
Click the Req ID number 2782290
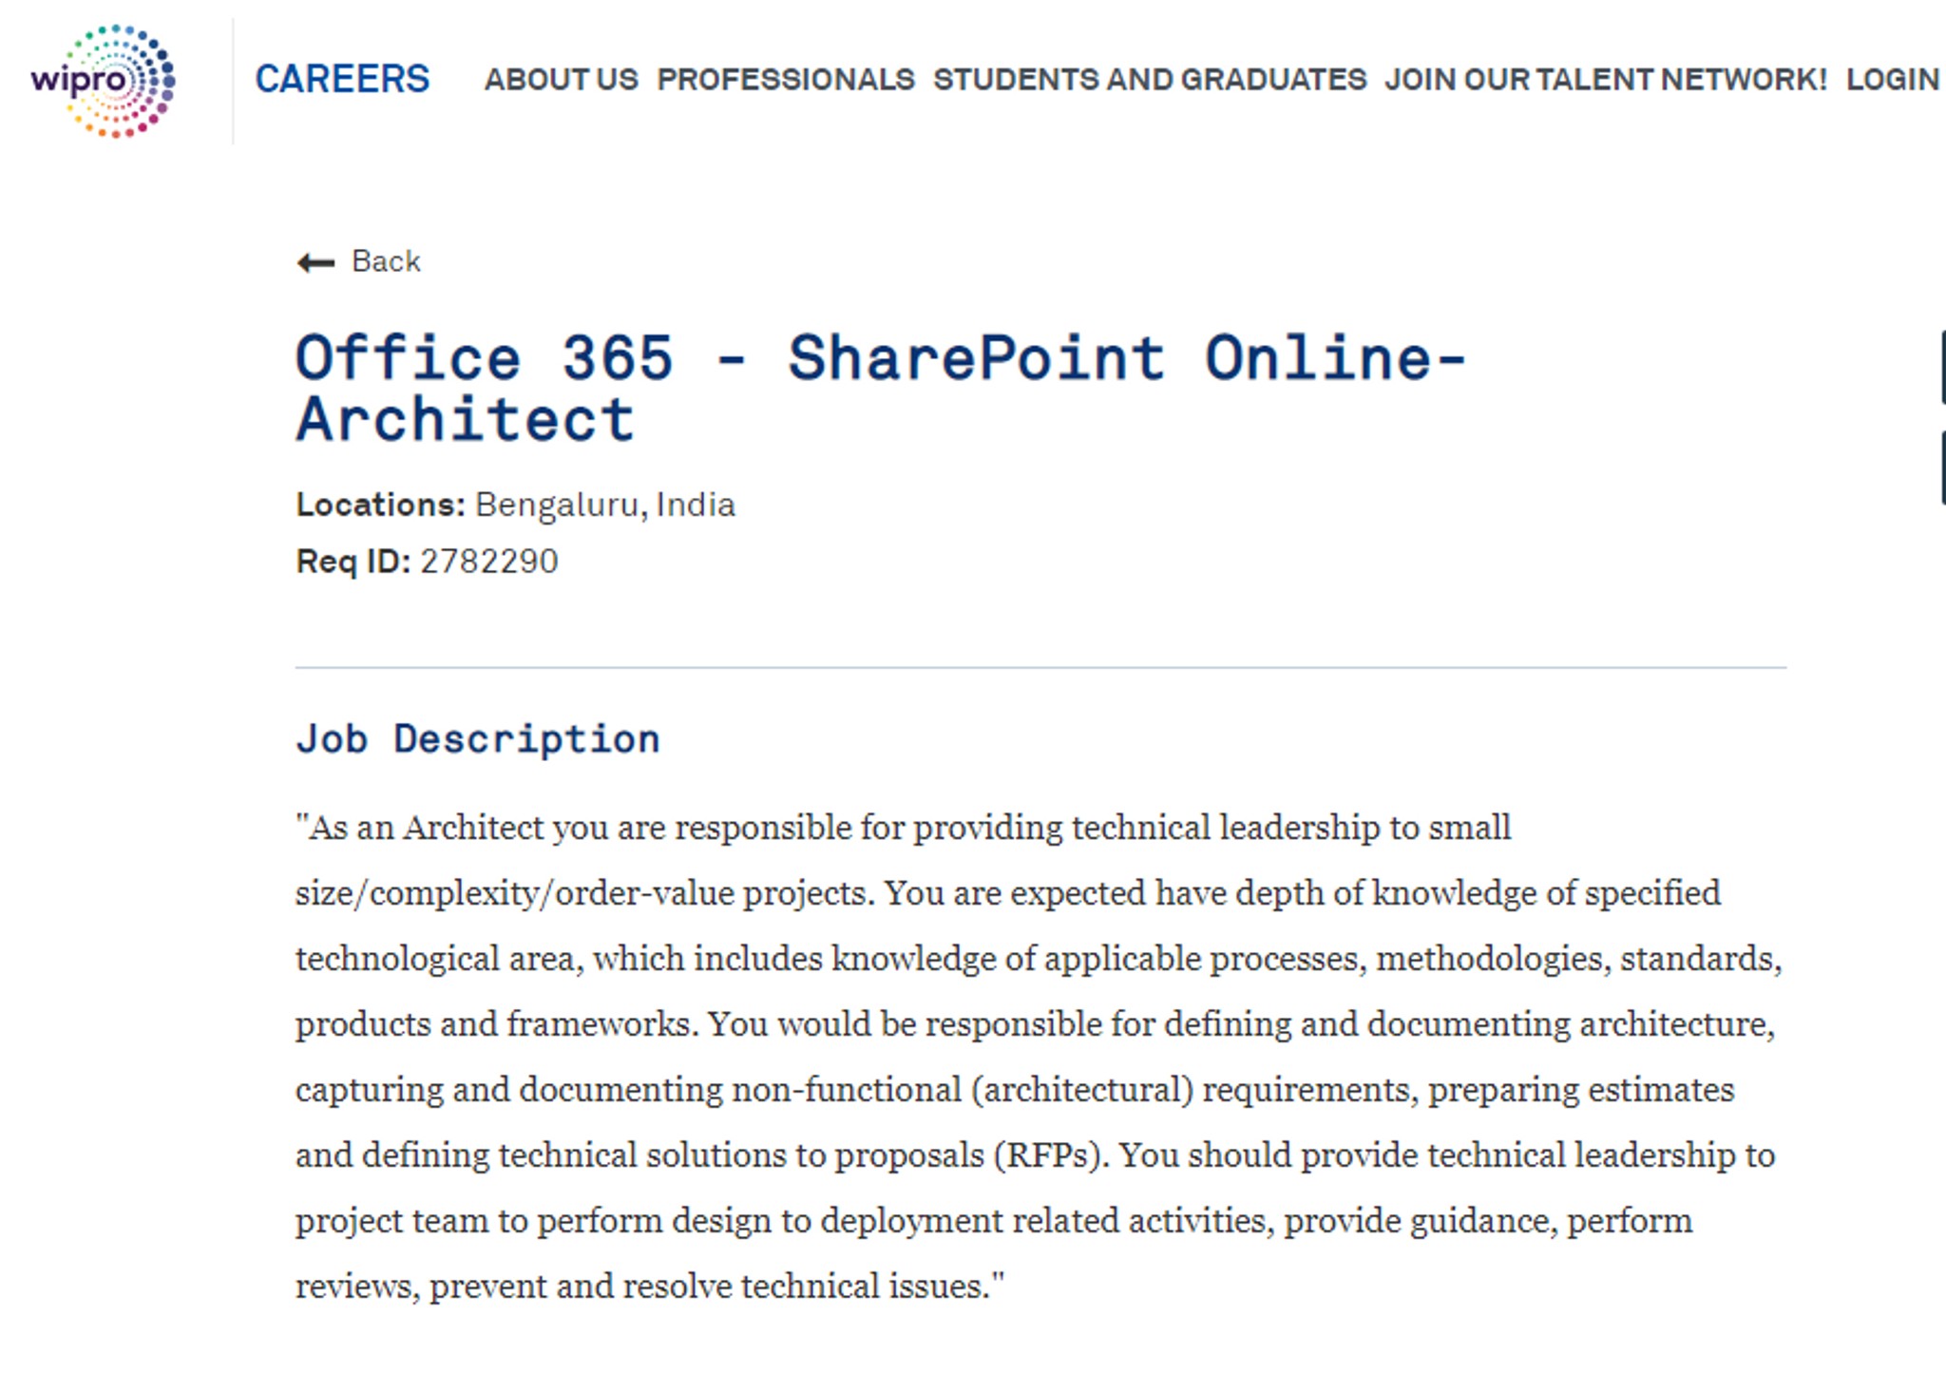(489, 562)
